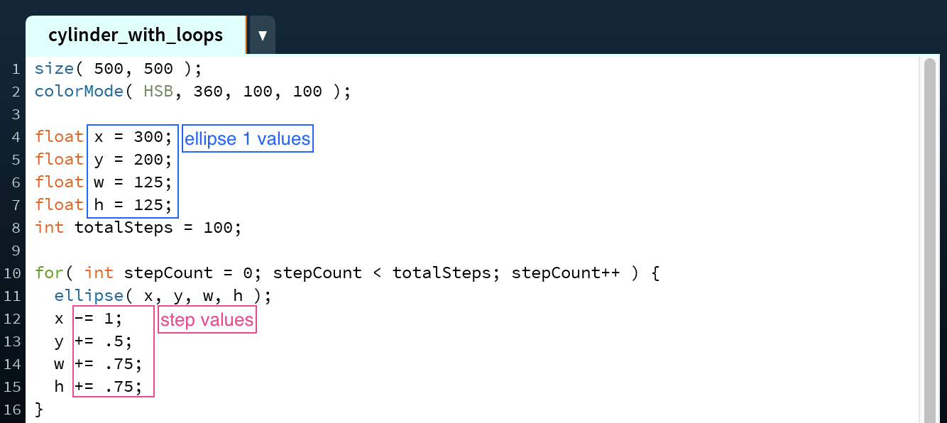The image size is (947, 423).
Task: Click the 'y += .5;' statement
Action: [93, 341]
